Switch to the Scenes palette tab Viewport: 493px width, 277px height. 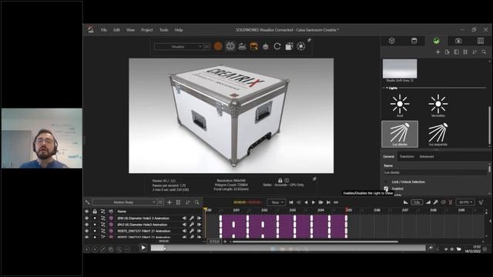click(x=436, y=41)
